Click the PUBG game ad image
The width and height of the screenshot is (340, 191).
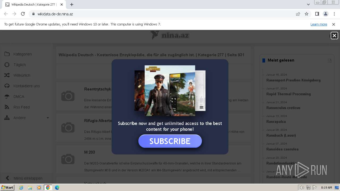click(170, 91)
